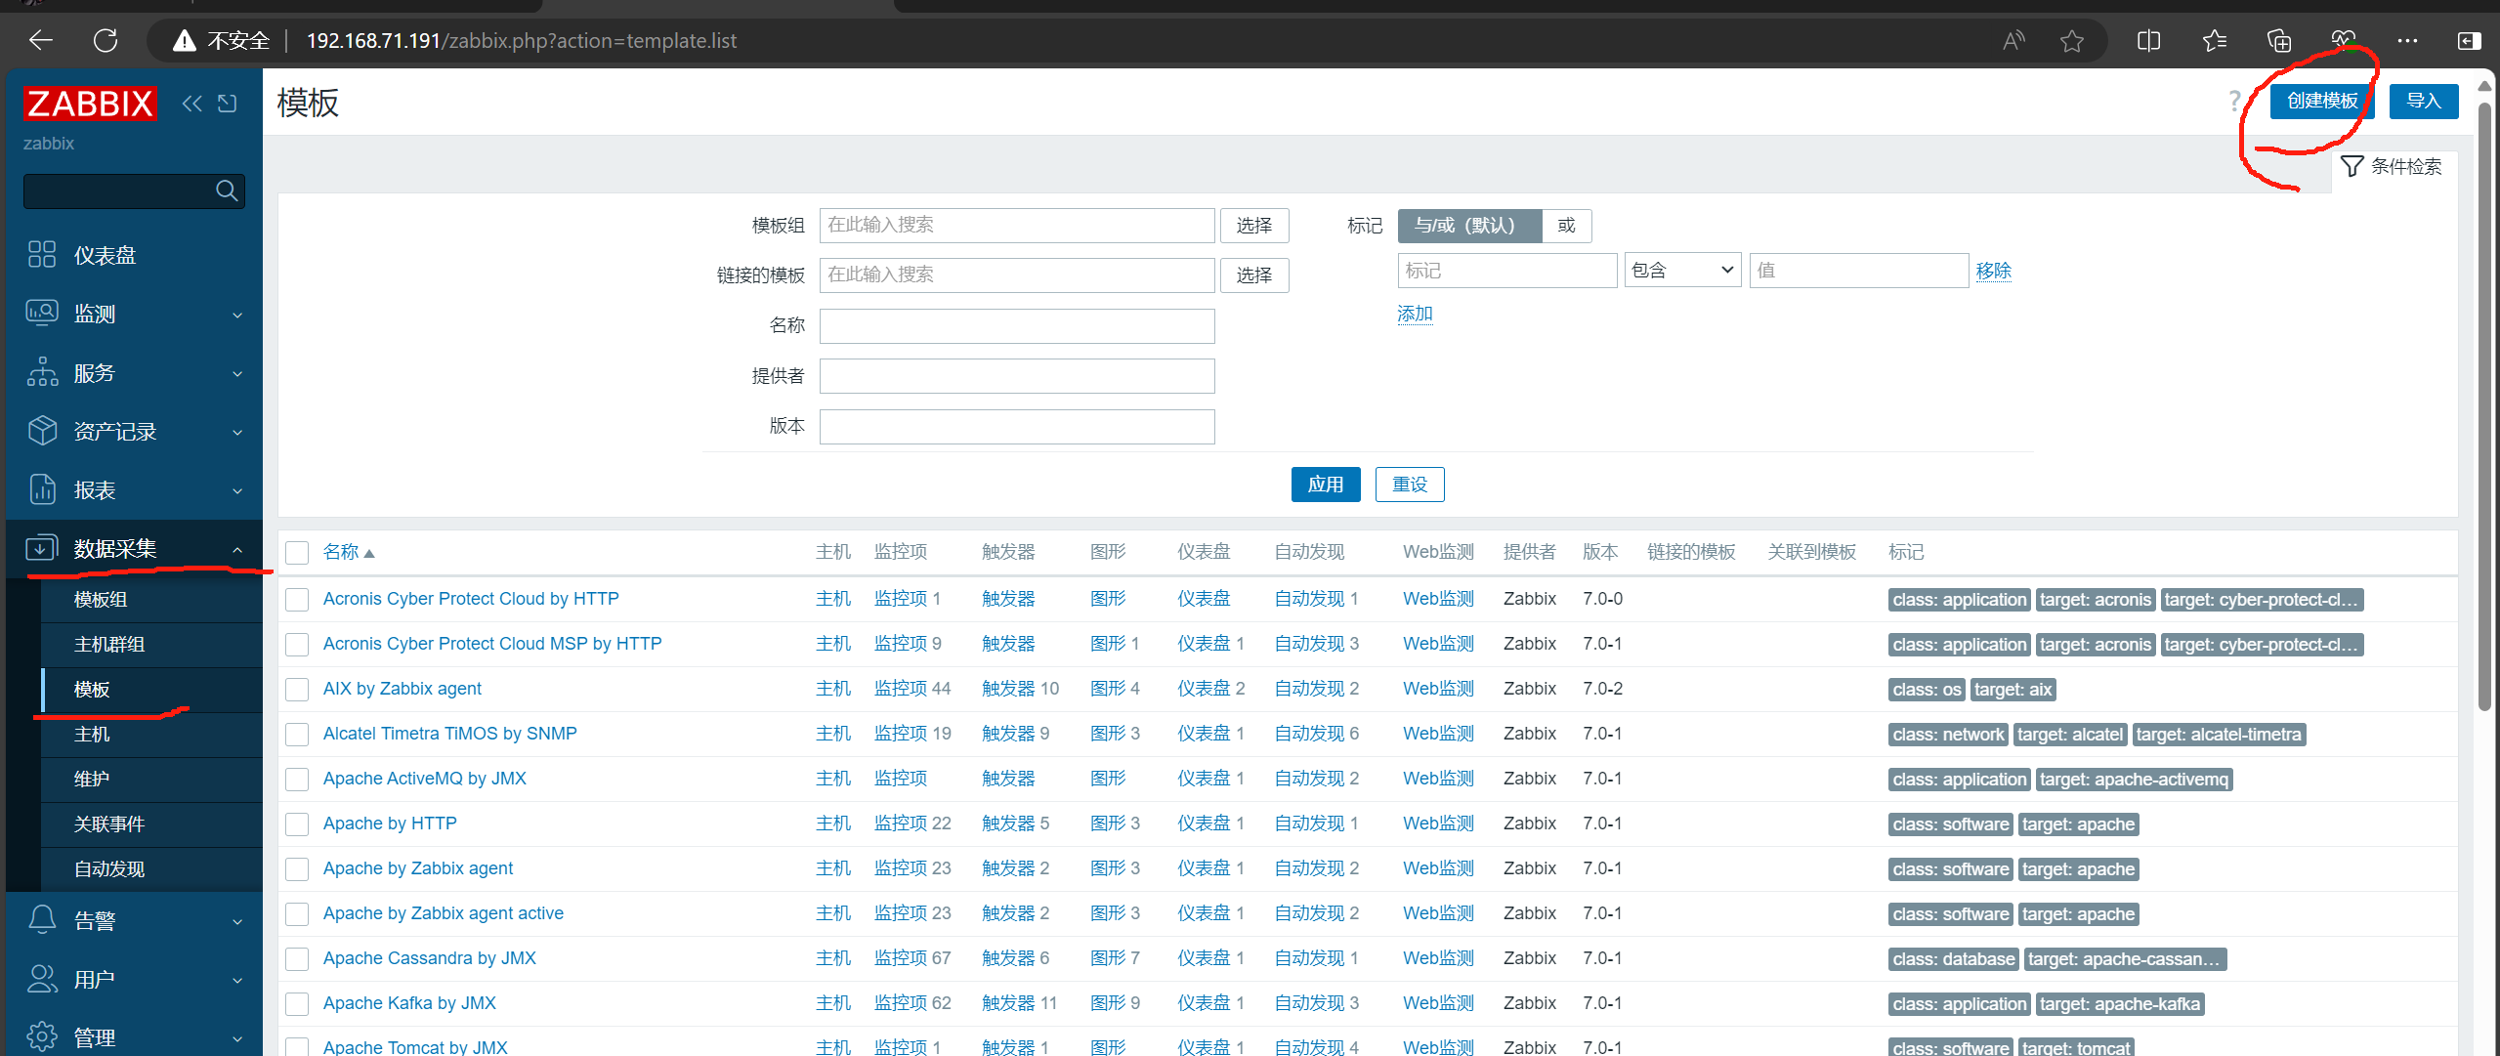Collapse the sidebar with the double-chevron icon
Image resolution: width=2500 pixels, height=1056 pixels.
pyautogui.click(x=191, y=104)
